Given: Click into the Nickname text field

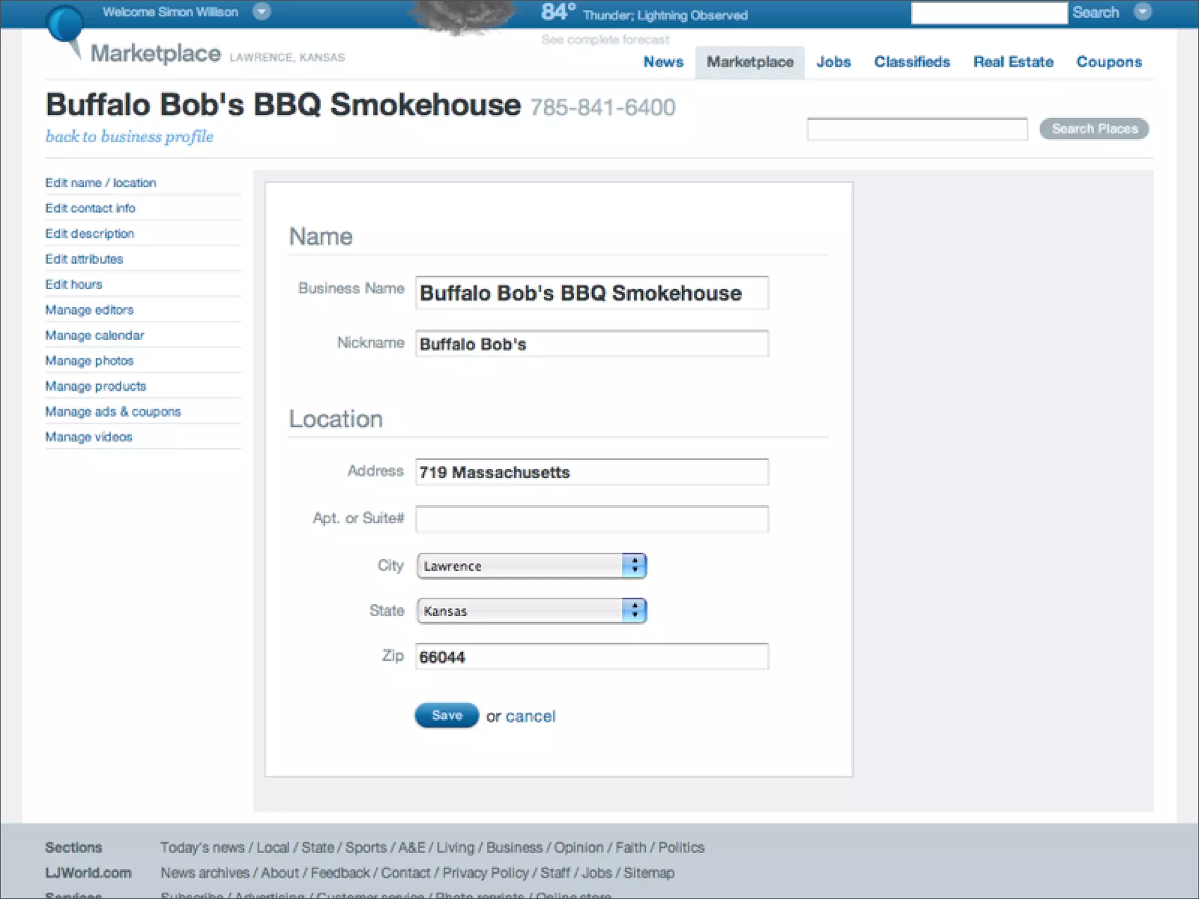Looking at the screenshot, I should 591,344.
